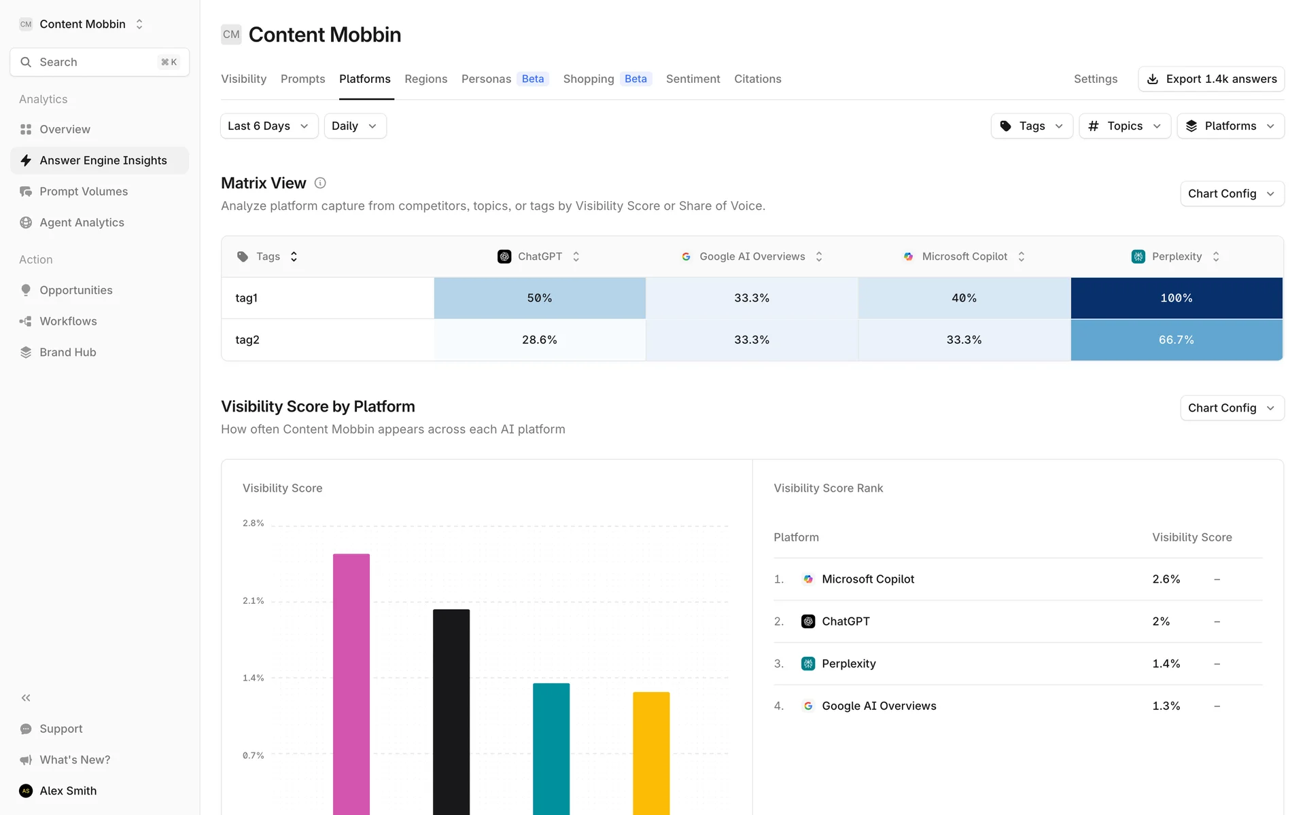Click the Workflows icon in sidebar

(x=26, y=321)
